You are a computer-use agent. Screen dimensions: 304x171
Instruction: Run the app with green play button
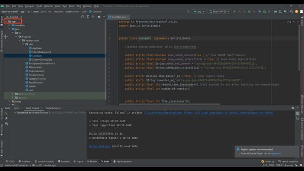[234, 11]
